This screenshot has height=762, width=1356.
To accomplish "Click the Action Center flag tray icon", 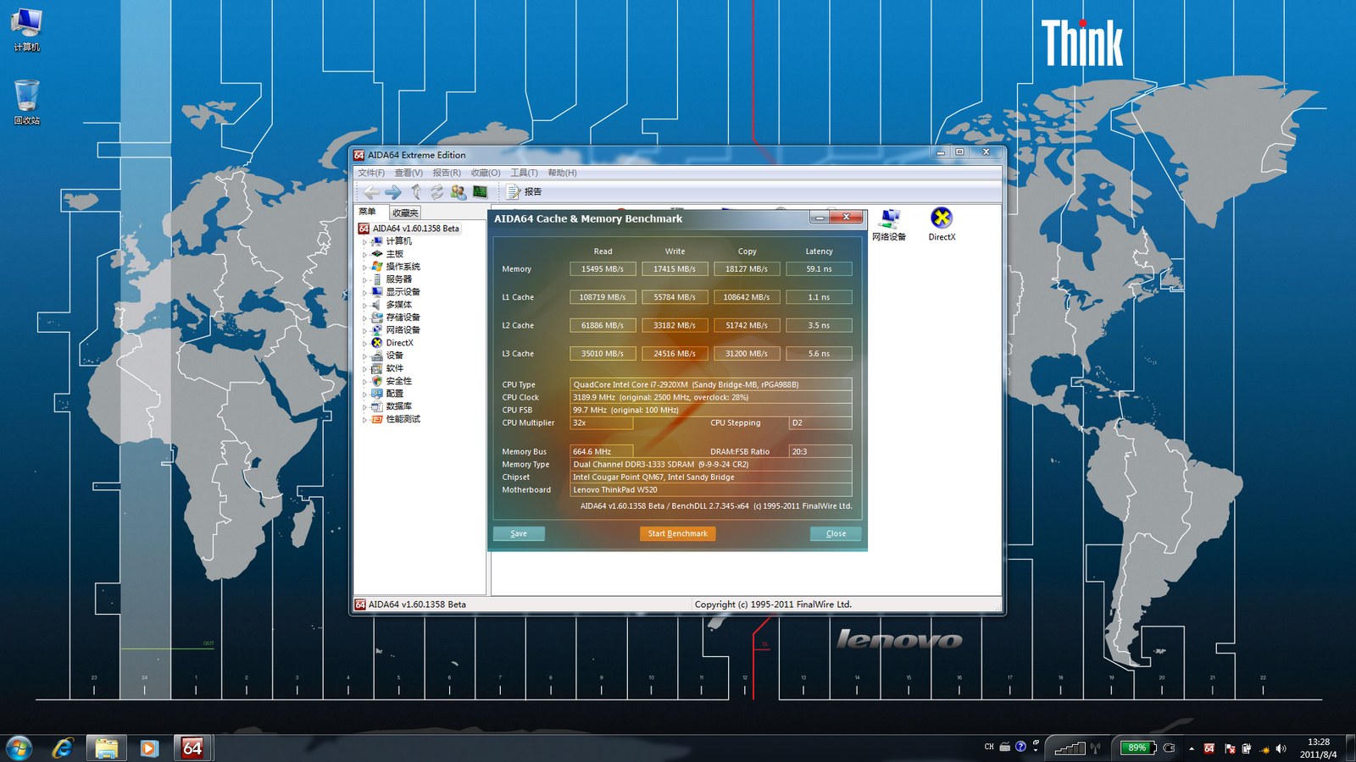I will tap(1231, 748).
